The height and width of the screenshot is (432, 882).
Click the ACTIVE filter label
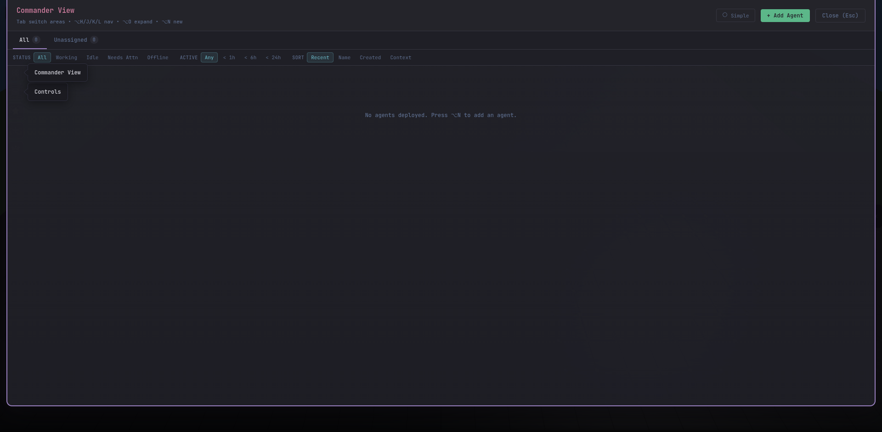pyautogui.click(x=189, y=57)
